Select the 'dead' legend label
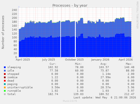 point(11,81)
